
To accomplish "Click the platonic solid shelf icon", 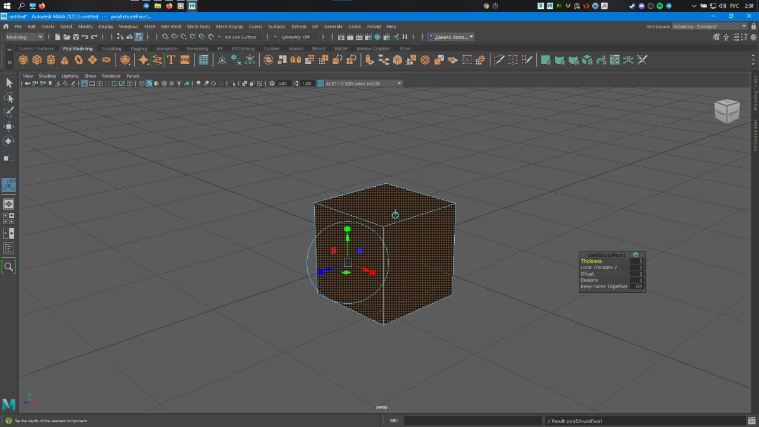I will click(125, 60).
